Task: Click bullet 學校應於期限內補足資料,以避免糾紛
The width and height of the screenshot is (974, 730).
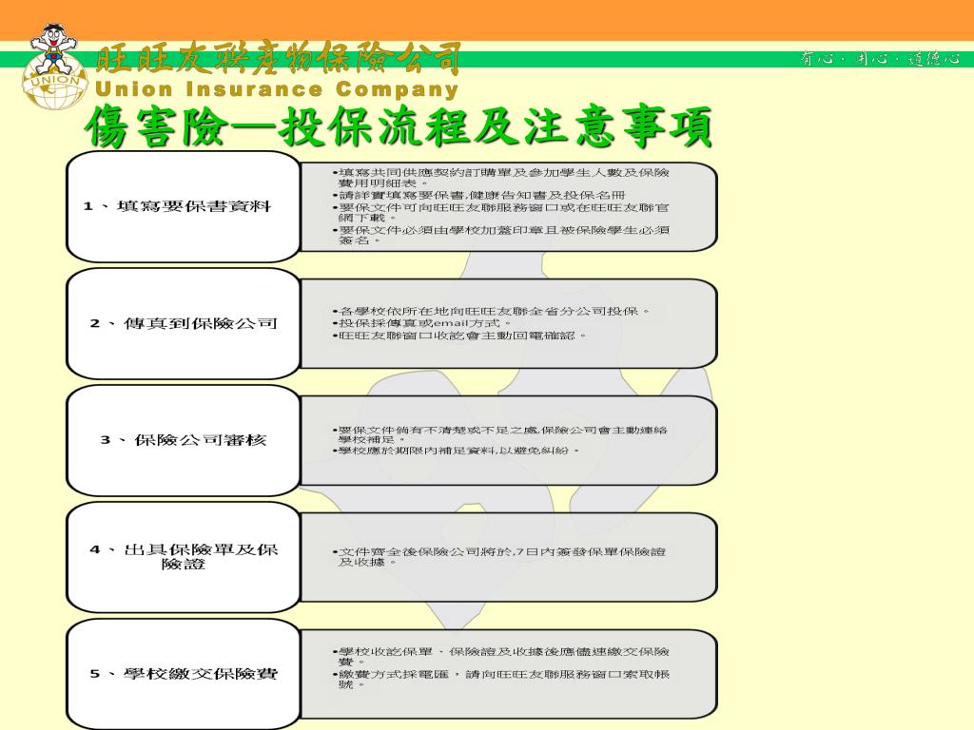Action: (456, 450)
